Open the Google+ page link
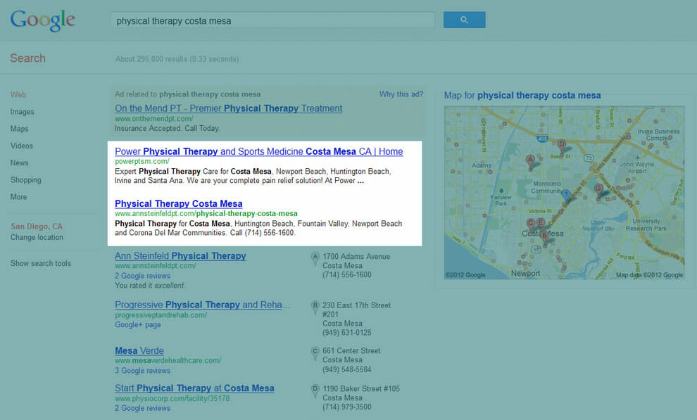The width and height of the screenshot is (697, 420). click(x=138, y=324)
